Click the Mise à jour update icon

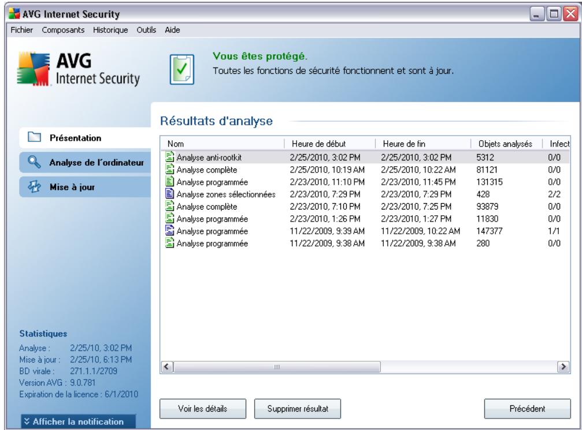click(x=34, y=187)
